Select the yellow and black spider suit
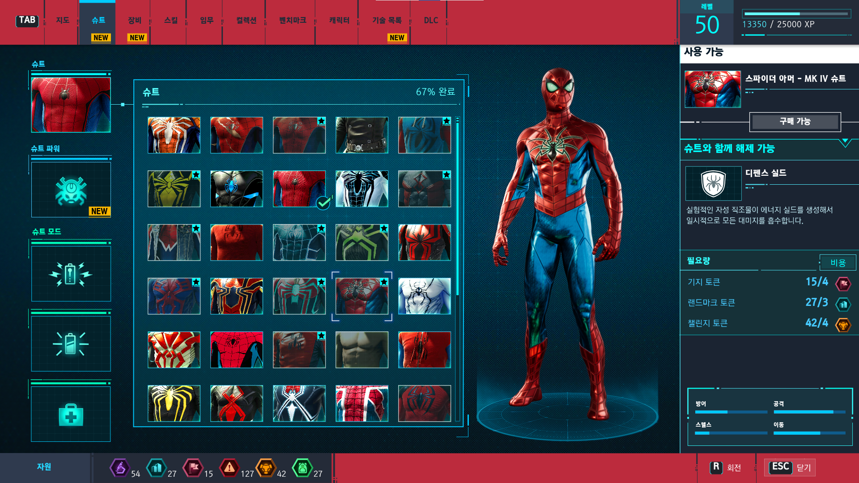859x483 pixels. click(x=174, y=403)
